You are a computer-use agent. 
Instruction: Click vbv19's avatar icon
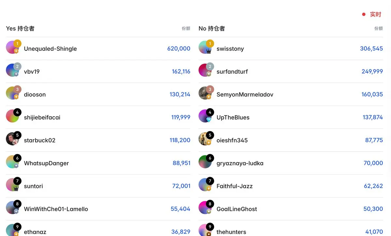point(12,70)
